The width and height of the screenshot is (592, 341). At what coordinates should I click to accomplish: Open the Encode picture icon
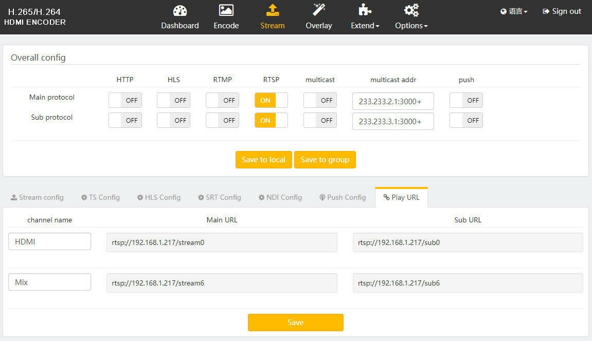pyautogui.click(x=226, y=10)
